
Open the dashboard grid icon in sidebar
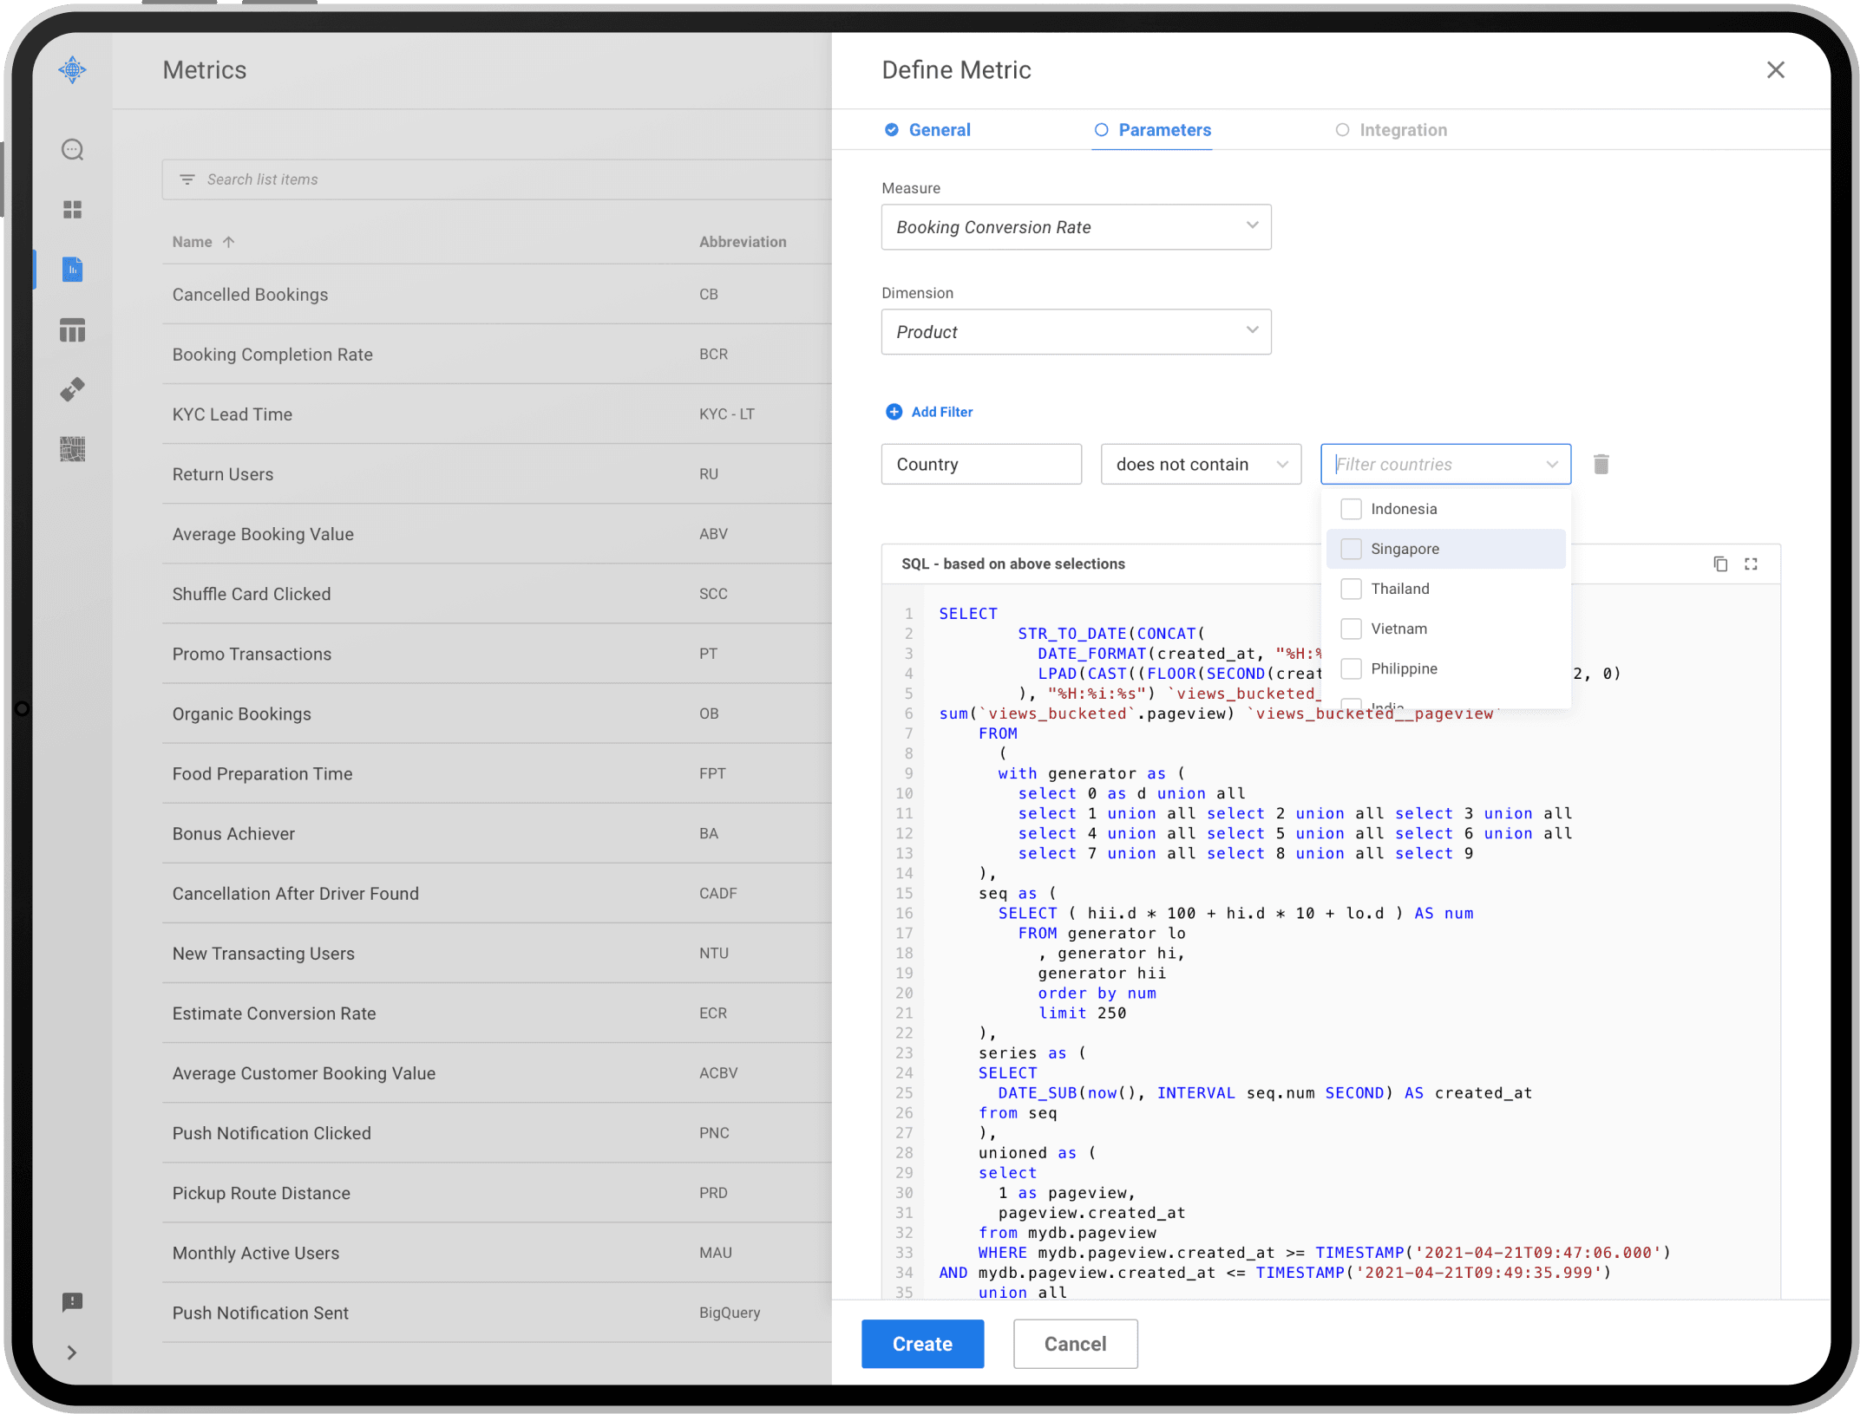click(x=73, y=210)
